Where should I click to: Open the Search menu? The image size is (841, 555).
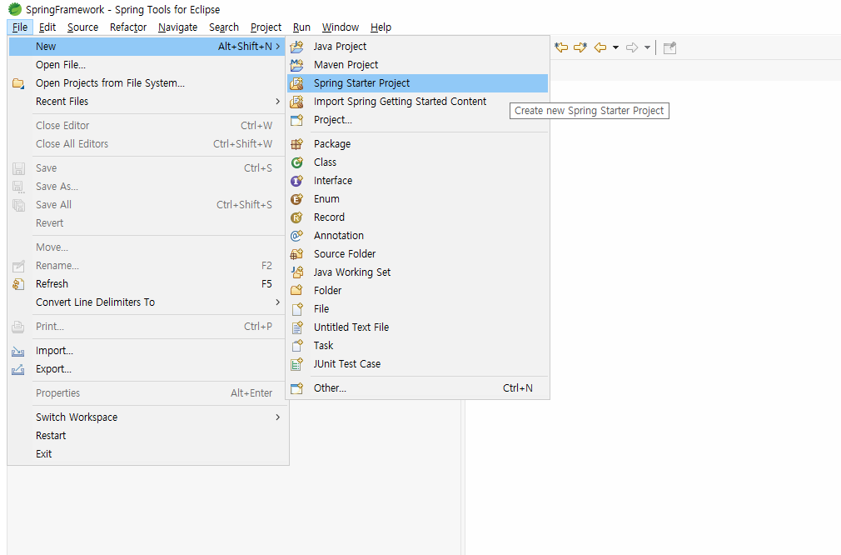pos(224,27)
